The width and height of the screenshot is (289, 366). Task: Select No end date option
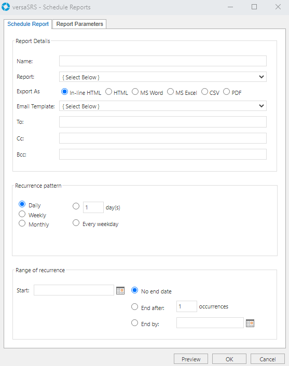pyautogui.click(x=134, y=290)
